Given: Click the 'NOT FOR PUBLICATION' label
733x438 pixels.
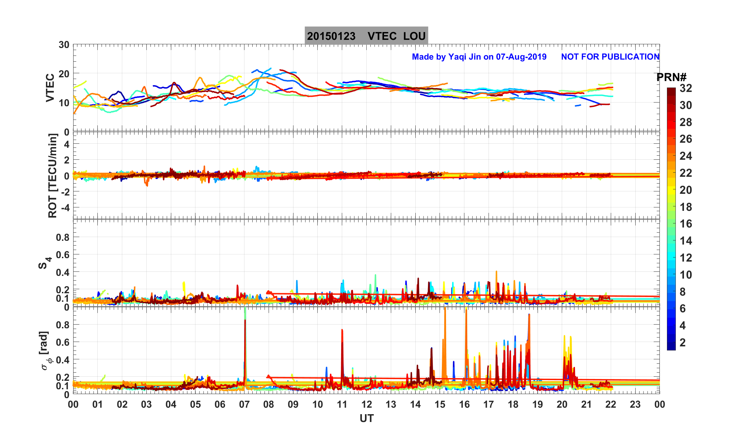Looking at the screenshot, I should click(x=610, y=57).
